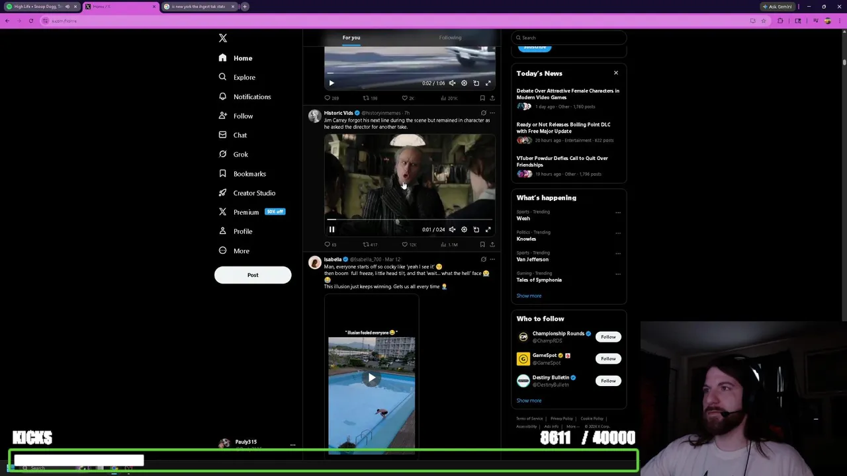Open settings gear on the top video

point(464,83)
